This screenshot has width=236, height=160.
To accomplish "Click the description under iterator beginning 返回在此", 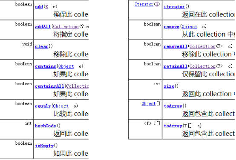I will [x=208, y=14].
